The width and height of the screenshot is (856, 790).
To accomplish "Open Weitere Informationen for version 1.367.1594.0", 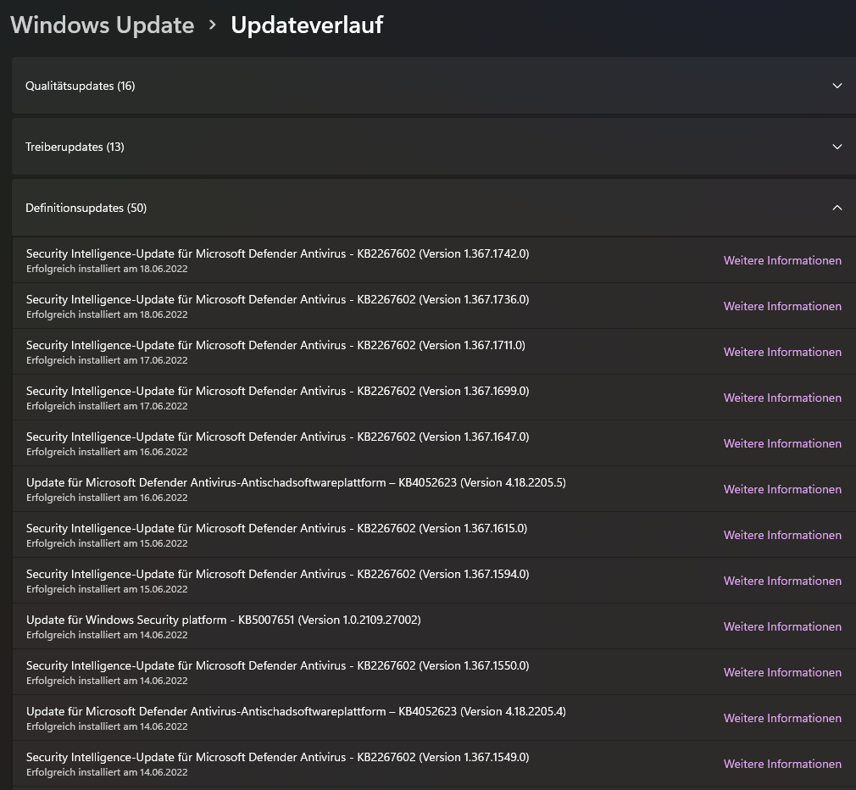I will (x=782, y=581).
